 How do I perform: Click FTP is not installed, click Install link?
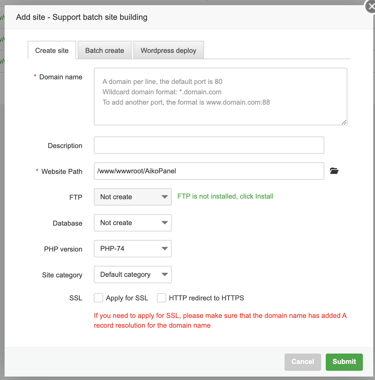click(225, 196)
